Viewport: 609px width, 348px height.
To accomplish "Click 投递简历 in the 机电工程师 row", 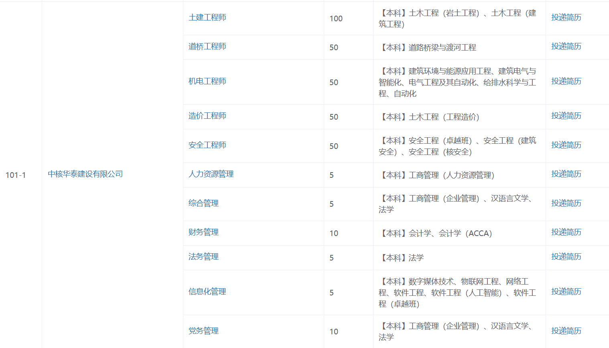I will 566,81.
